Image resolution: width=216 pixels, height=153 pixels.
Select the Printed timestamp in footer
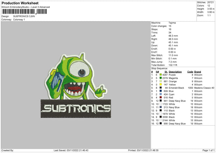pyautogui.click(x=143, y=150)
